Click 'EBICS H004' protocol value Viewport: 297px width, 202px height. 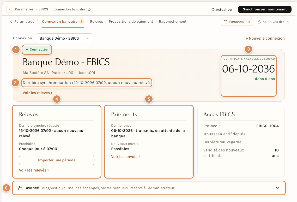click(x=268, y=126)
